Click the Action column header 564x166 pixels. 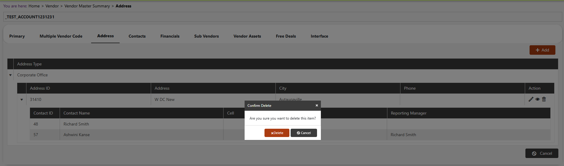click(x=540, y=88)
